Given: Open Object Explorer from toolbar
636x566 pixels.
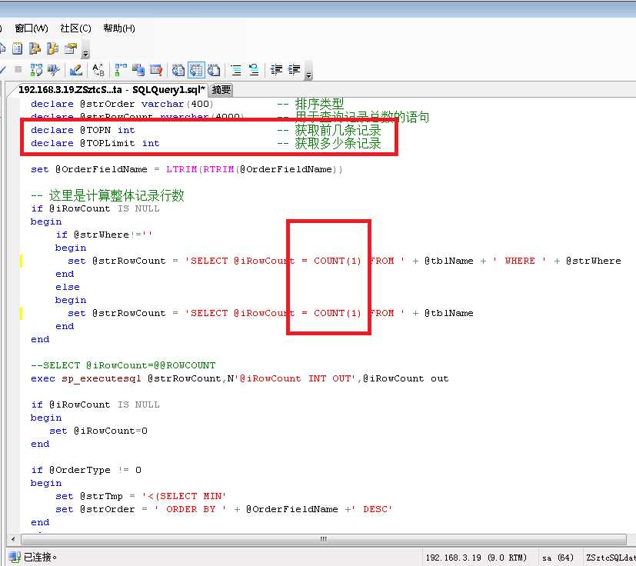Looking at the screenshot, I should pos(35,48).
